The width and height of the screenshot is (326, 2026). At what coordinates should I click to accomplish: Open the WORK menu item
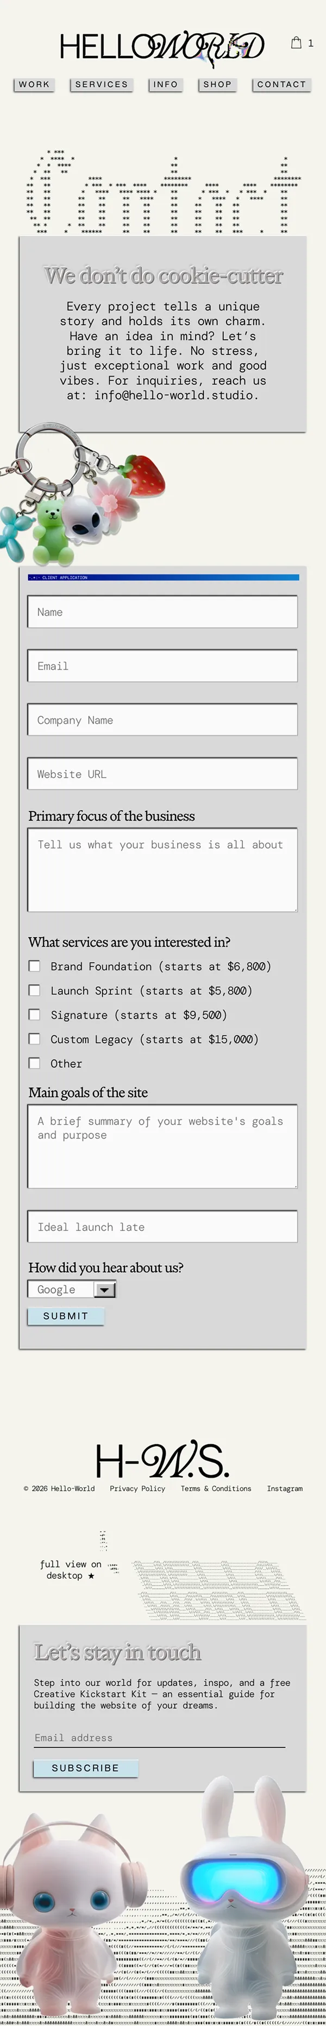click(x=34, y=84)
